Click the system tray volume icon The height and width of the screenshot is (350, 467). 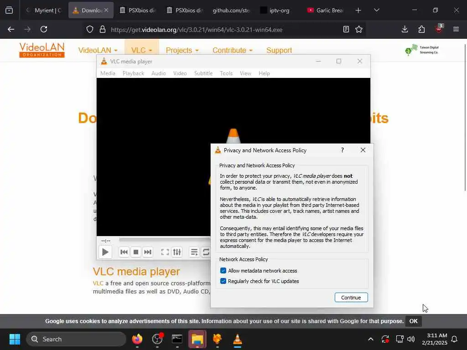[x=411, y=339]
